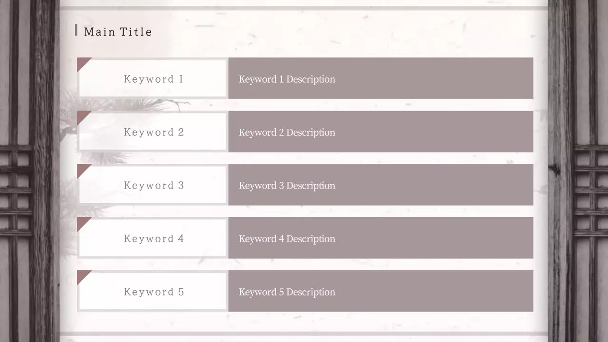Click the Main Title text
This screenshot has height=342, width=608.
click(x=118, y=32)
